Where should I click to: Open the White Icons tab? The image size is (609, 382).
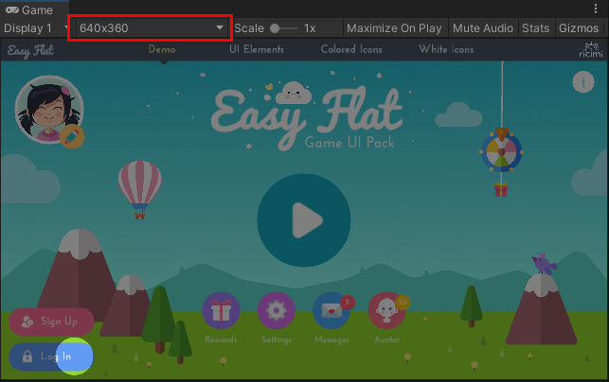pos(446,49)
